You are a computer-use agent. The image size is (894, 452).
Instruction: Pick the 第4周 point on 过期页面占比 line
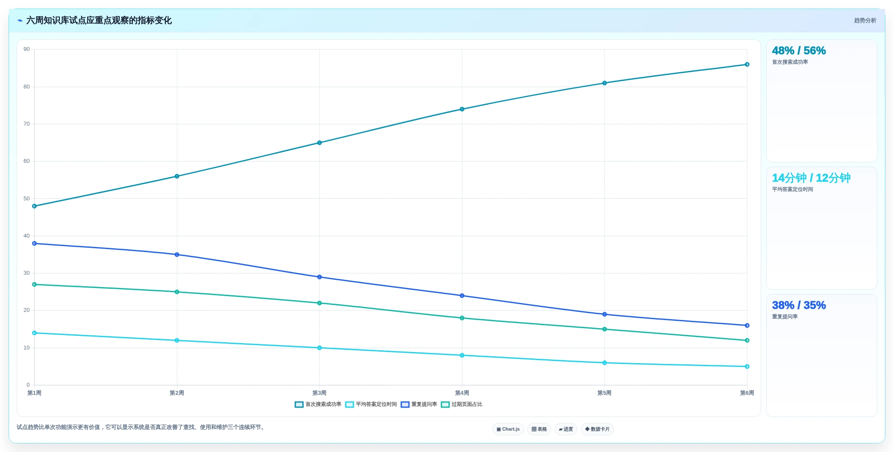[462, 318]
